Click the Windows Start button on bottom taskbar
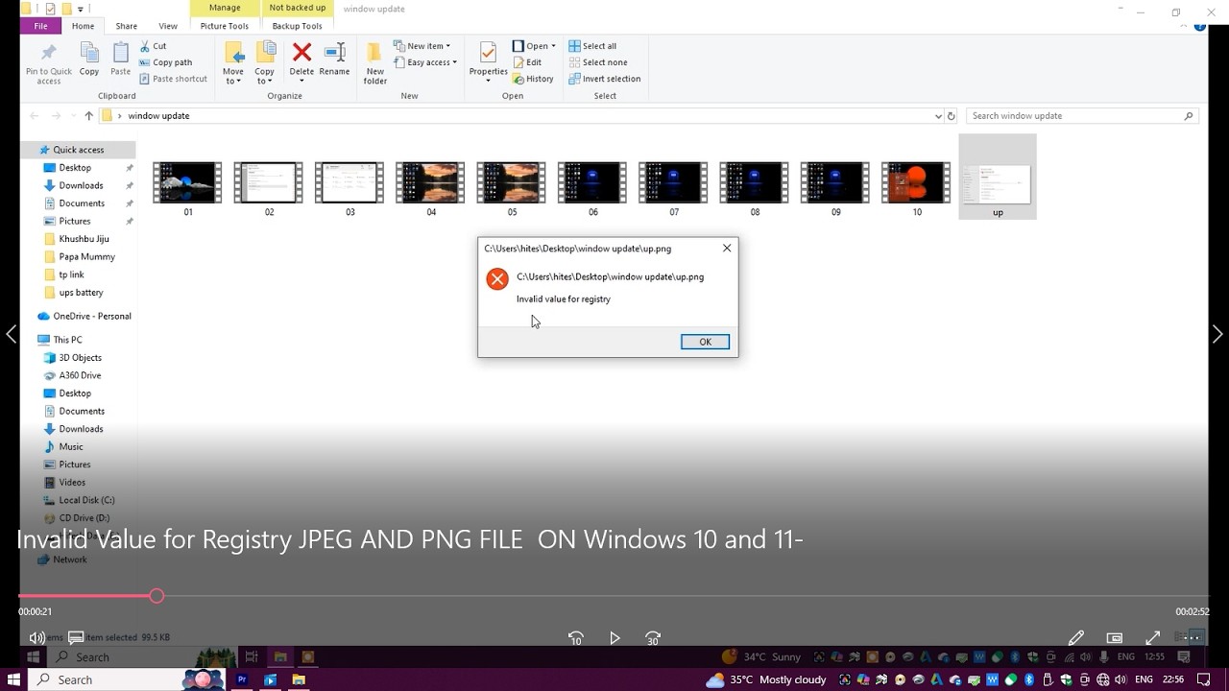Screen dimensions: 1229x691 pyautogui.click(x=14, y=679)
